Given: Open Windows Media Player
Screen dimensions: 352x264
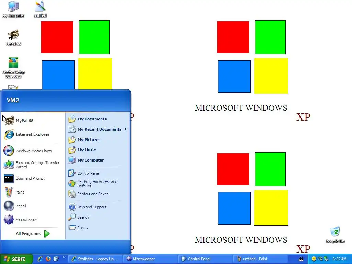Looking at the screenshot, I should pos(33,151).
